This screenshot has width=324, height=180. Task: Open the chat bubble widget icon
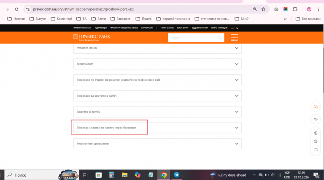pos(316,107)
